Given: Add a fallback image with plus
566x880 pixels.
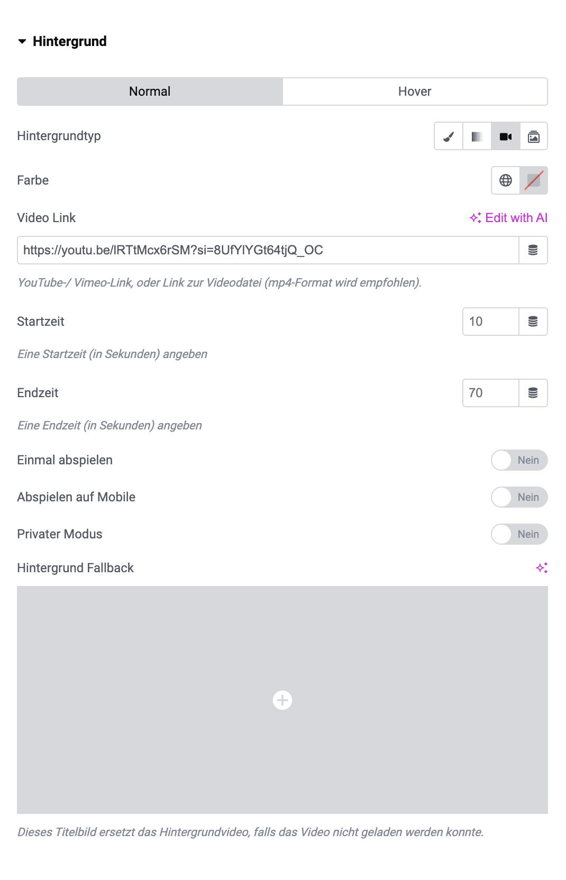Looking at the screenshot, I should 282,700.
